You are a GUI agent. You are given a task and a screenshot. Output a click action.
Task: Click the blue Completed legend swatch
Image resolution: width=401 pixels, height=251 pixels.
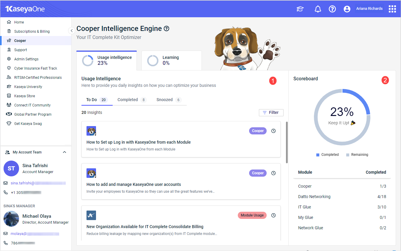318,155
